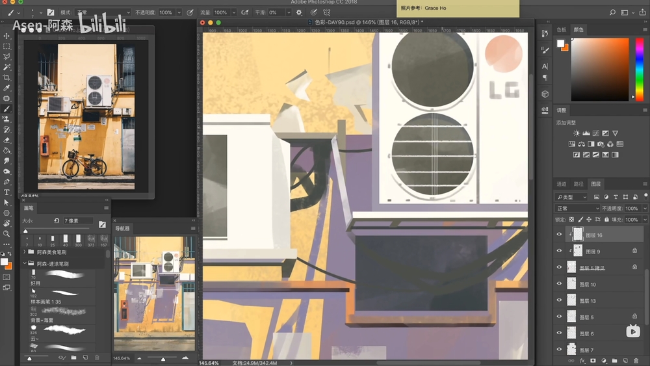
Task: Switch to the 通道 channels tab
Action: (x=562, y=184)
